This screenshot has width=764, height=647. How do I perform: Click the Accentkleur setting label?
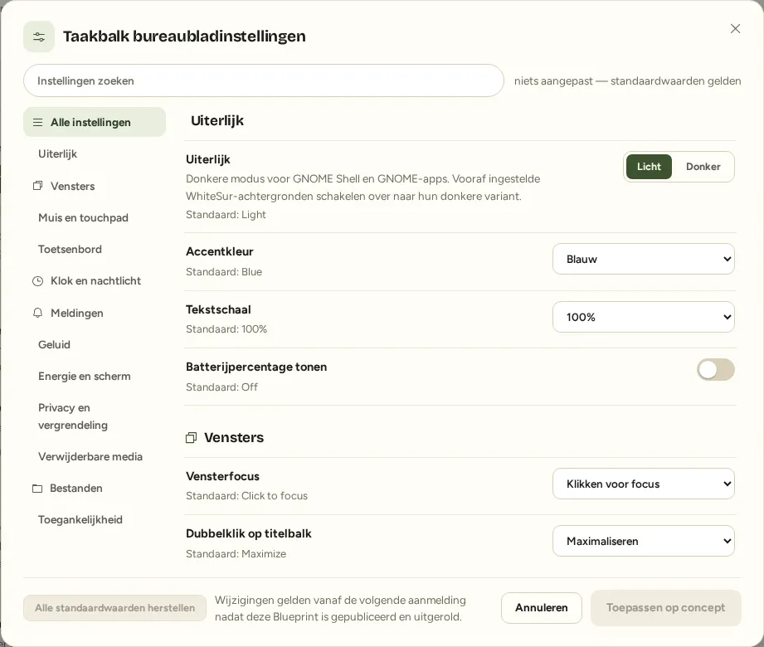coord(219,251)
